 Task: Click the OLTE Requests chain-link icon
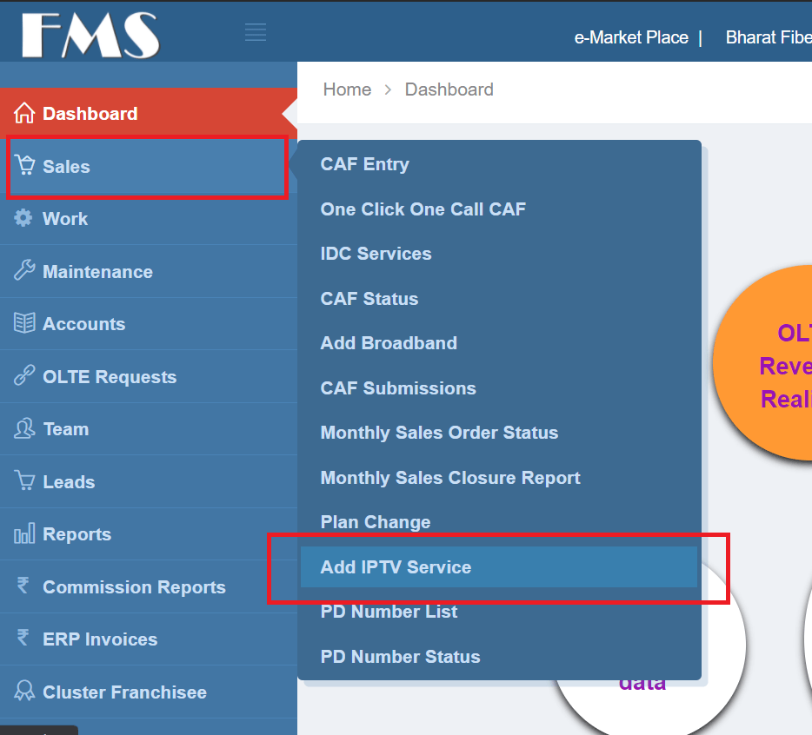coord(24,376)
